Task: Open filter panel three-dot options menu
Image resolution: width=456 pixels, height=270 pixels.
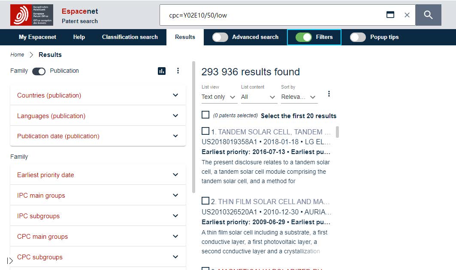Action: point(178,71)
